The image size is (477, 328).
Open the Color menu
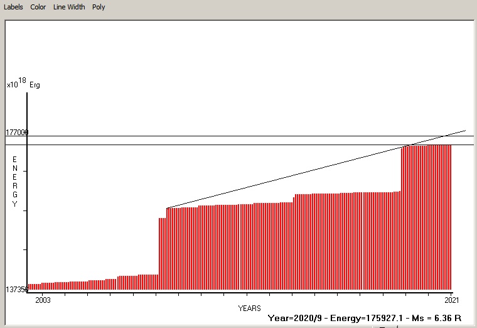[38, 7]
